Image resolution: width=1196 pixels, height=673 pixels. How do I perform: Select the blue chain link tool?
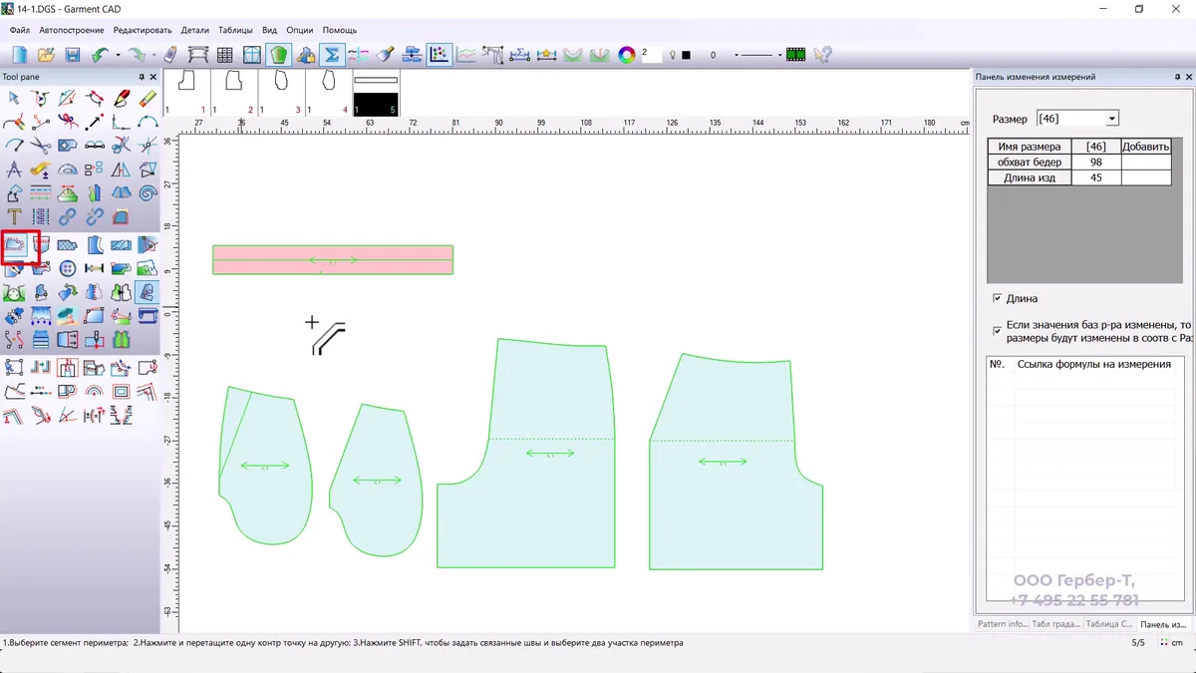coord(68,216)
